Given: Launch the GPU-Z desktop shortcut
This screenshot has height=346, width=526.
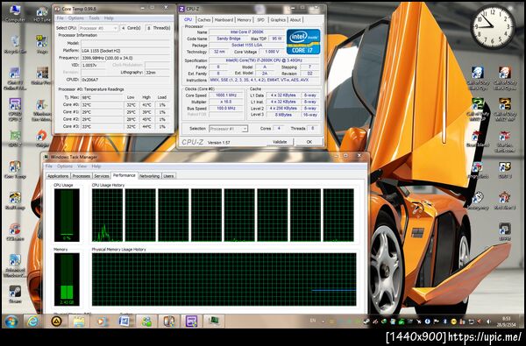Looking at the screenshot, I should [x=15, y=138].
